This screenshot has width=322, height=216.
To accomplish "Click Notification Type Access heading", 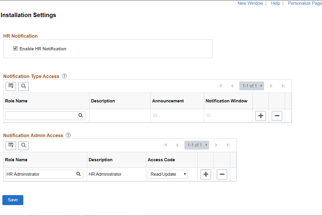I will pos(31,76).
